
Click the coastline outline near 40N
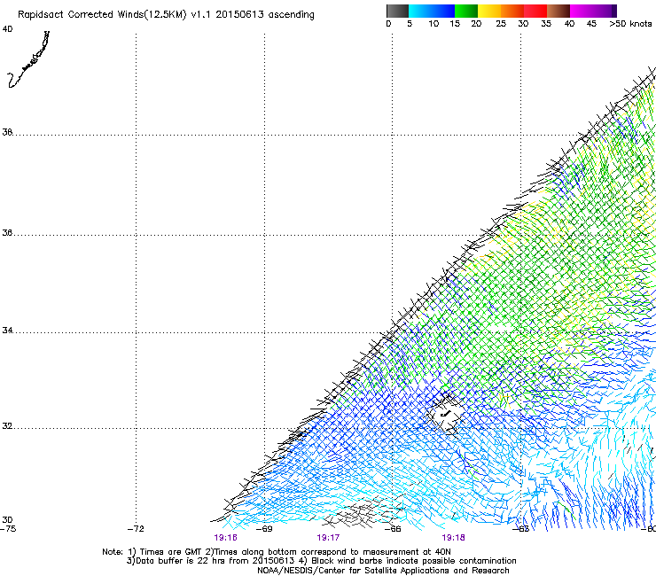(x=29, y=59)
